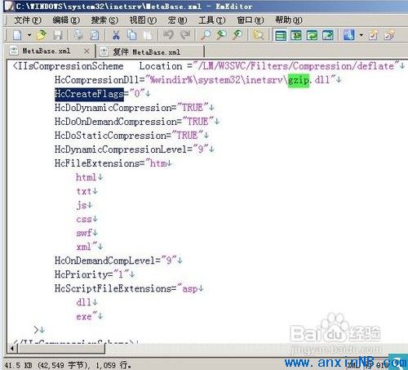Click the Cut scissors icon
Screen dimensions: 408x370
pos(116,35)
